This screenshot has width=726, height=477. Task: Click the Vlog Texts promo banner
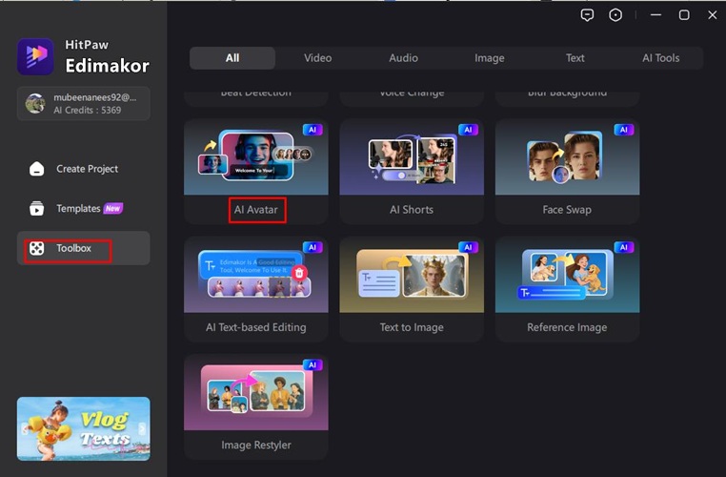(83, 428)
